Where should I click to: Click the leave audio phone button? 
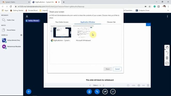tap(97, 91)
